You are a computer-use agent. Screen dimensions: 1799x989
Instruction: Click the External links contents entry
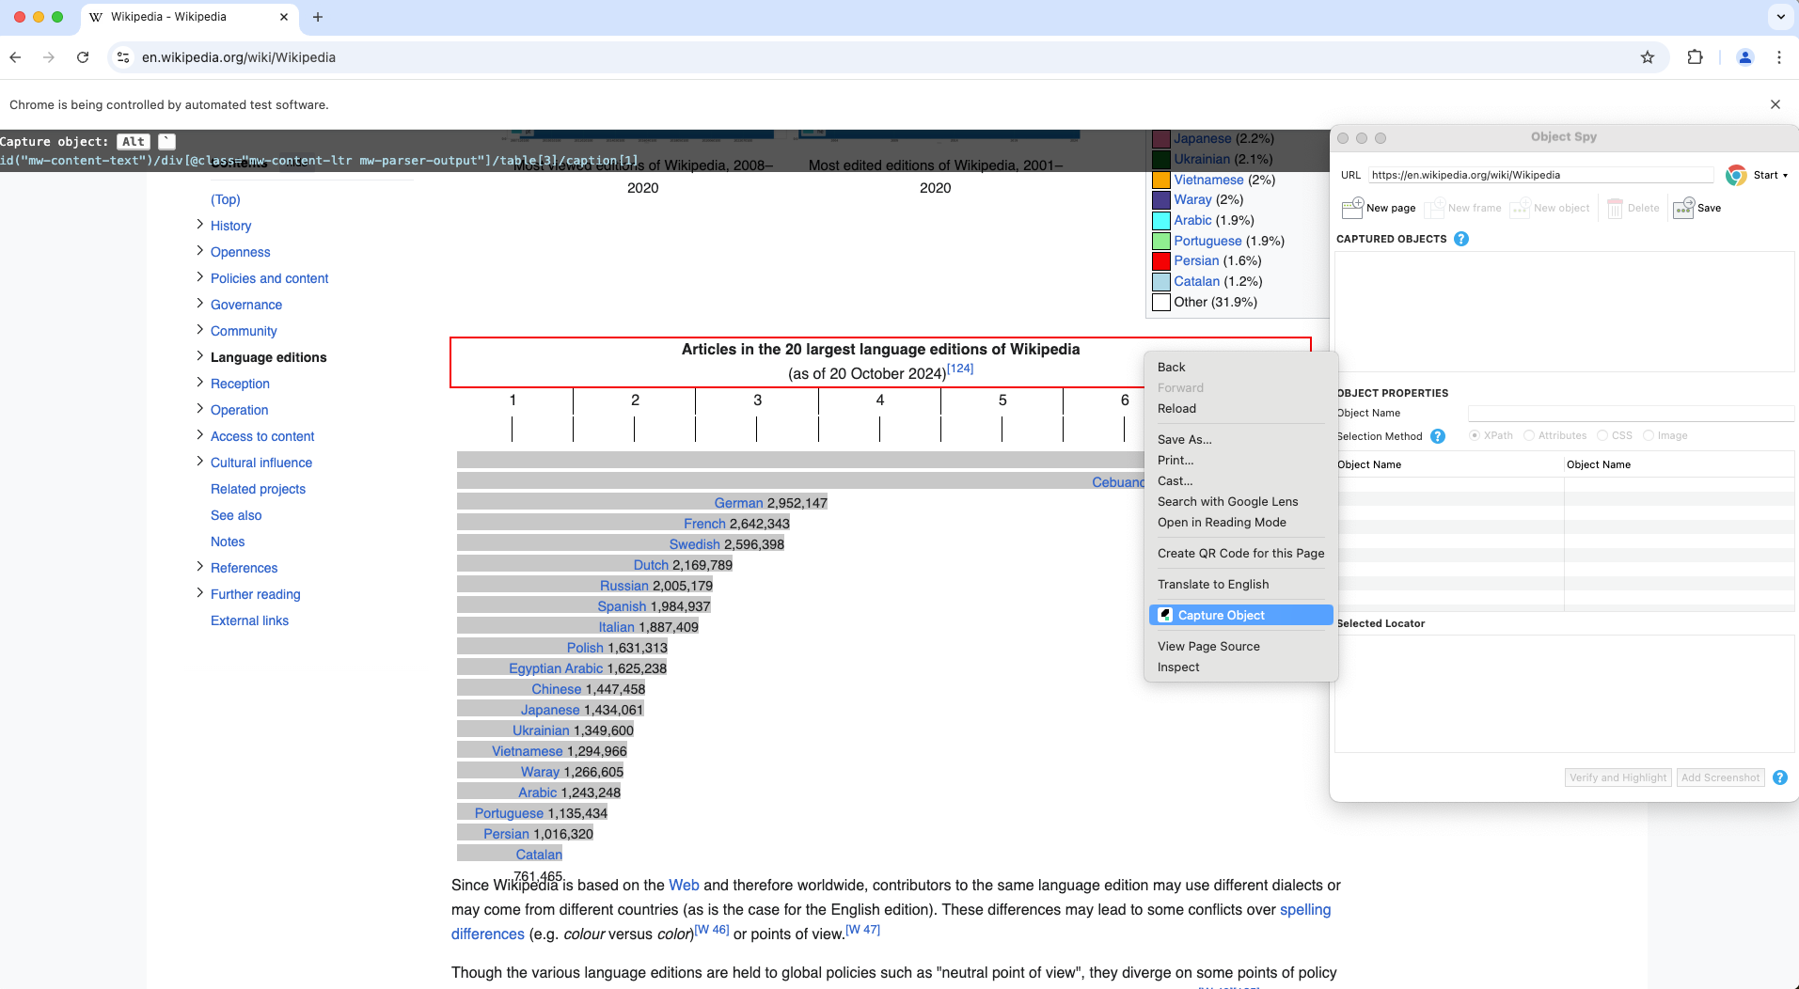click(249, 620)
